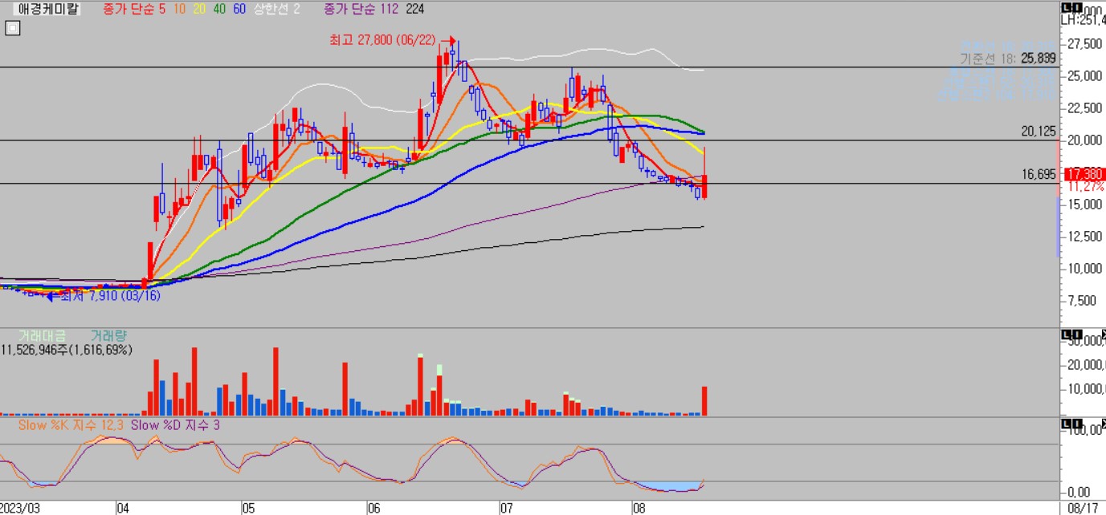This screenshot has width=1106, height=515.
Task: Click the 06 month label on the time axis
Action: pyautogui.click(x=373, y=509)
